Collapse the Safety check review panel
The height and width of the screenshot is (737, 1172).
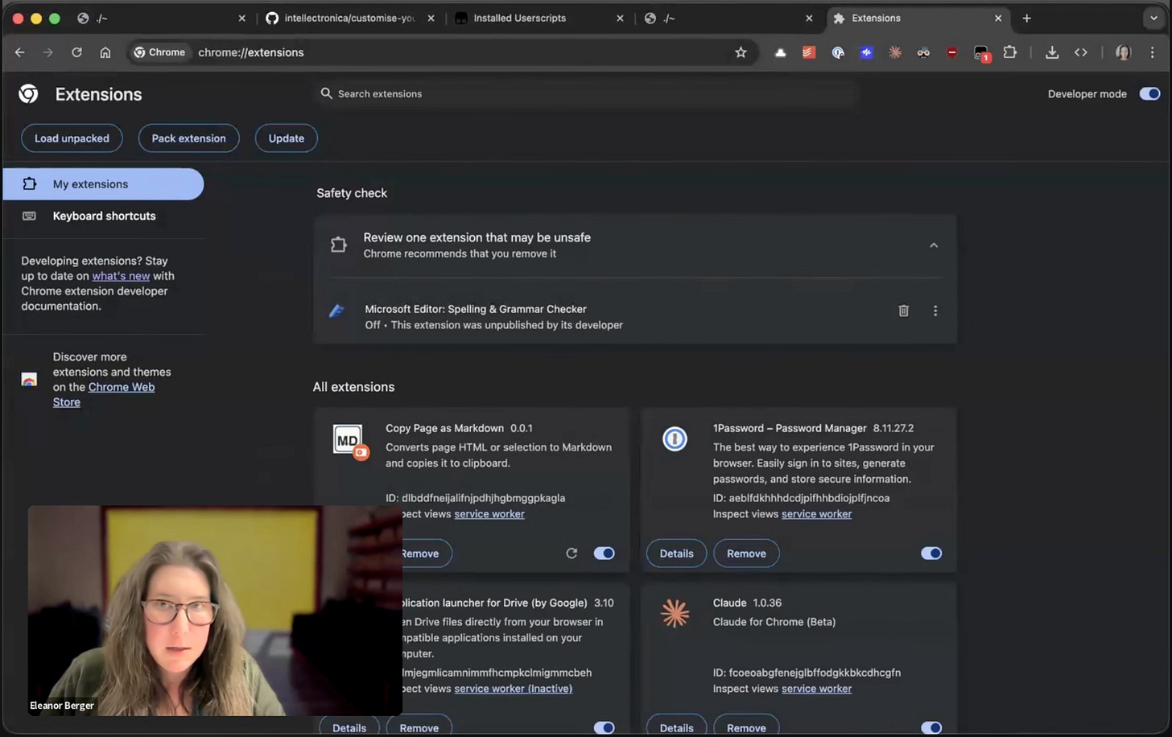[934, 245]
